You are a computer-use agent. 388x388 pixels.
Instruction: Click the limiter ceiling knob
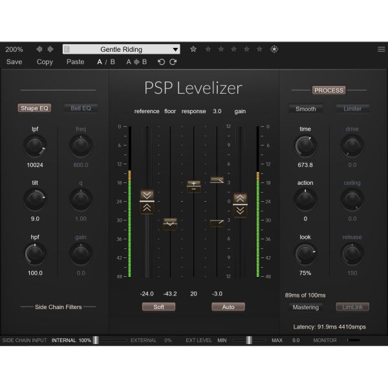[352, 200]
